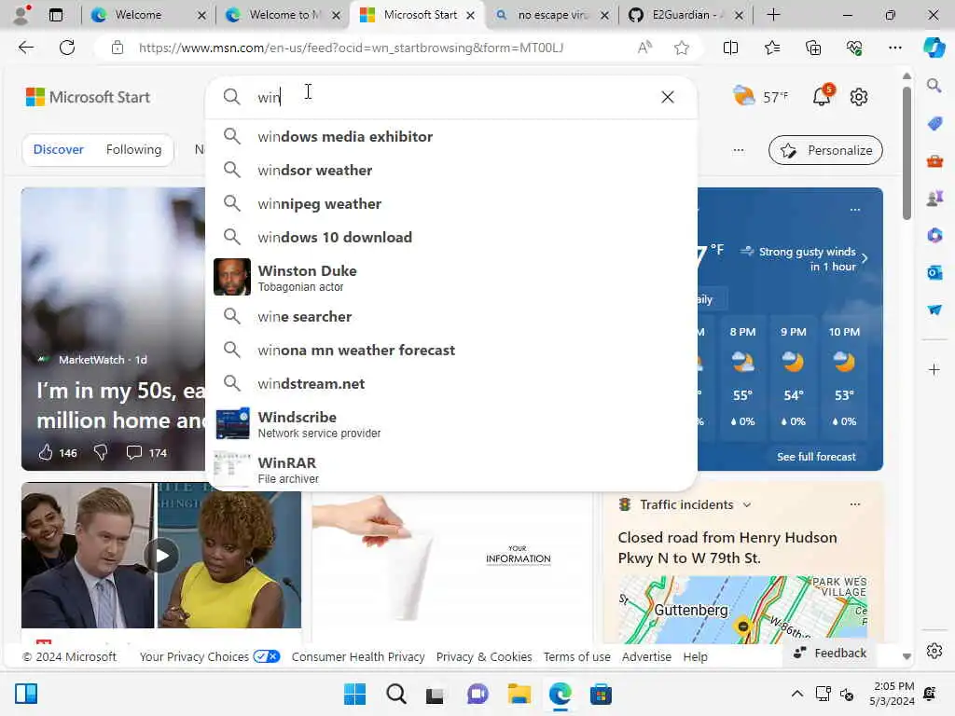Open traffic card more options ellipsis
The height and width of the screenshot is (716, 955).
855,504
